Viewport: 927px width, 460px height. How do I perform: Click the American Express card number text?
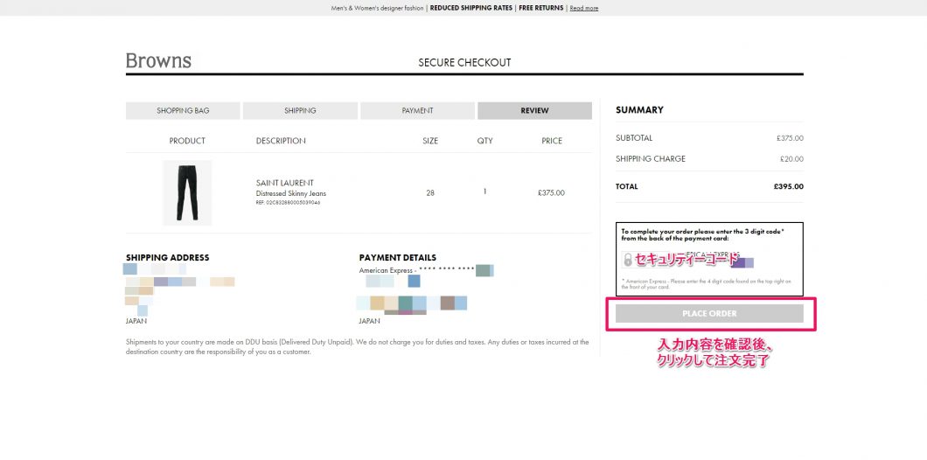point(417,270)
